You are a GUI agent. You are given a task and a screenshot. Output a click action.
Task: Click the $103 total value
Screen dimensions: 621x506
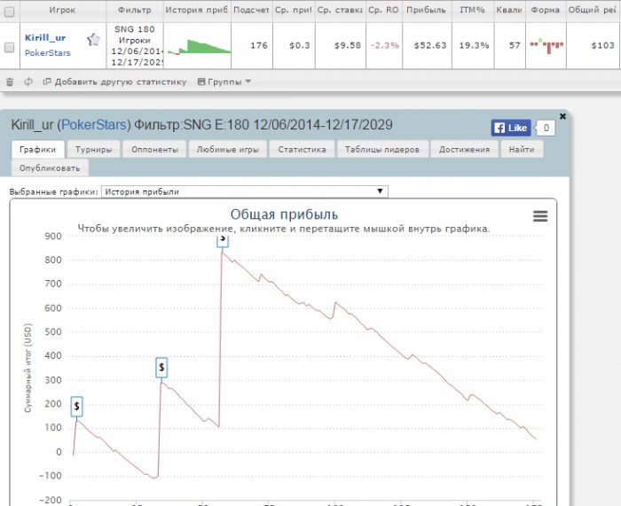602,45
